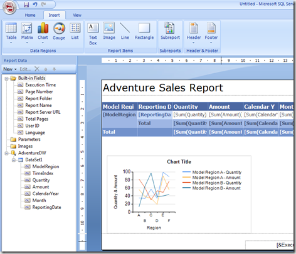Click Model Region B - Amount legend entry
Viewport: 296px width, 254px height.
pyautogui.click(x=211, y=188)
